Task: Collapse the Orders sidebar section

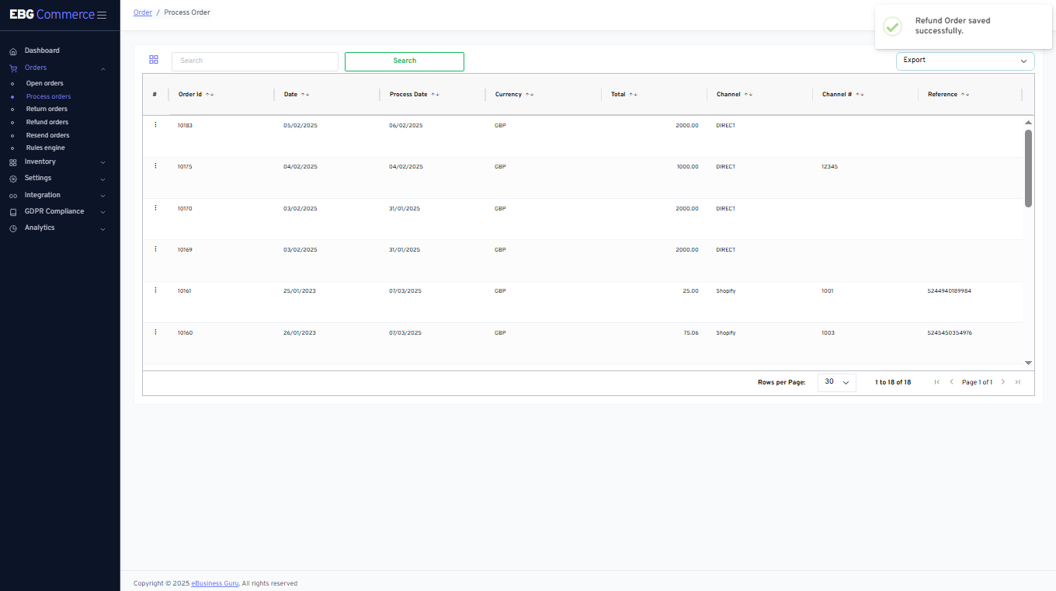Action: pos(102,68)
